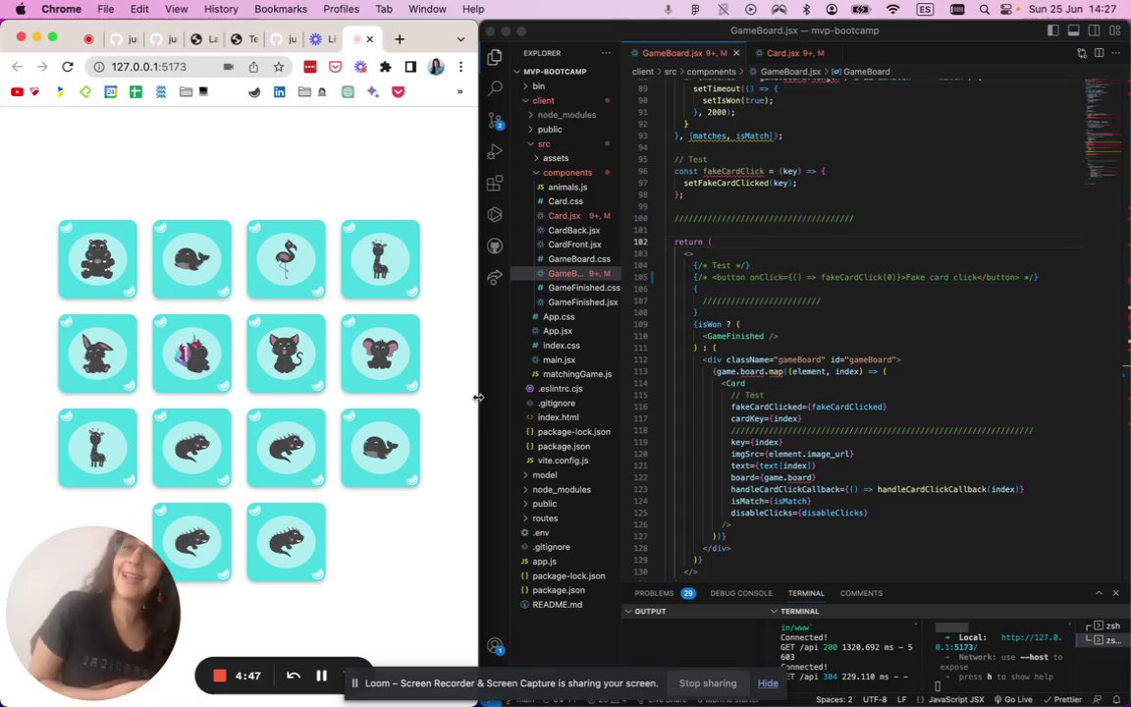Screen dimensions: 1131x707
Task: Open changes compare icon in editor toolbar
Action: click(x=1081, y=53)
